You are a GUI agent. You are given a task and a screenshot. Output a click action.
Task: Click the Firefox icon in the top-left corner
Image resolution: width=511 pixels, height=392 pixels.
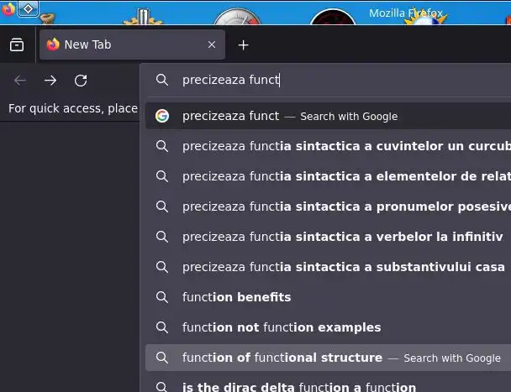click(8, 10)
